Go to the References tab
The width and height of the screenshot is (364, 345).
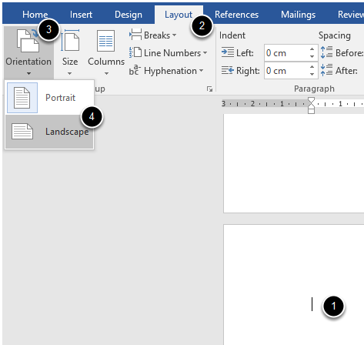point(236,15)
